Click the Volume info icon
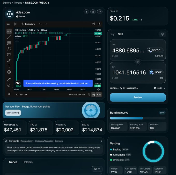Viewport: 176px width, 175px height. 65,125
